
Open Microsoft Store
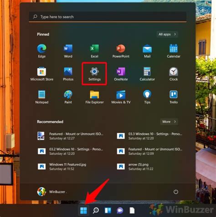click(42, 74)
